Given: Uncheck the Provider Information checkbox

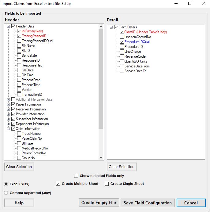Looking at the screenshot, I should point(13,114).
